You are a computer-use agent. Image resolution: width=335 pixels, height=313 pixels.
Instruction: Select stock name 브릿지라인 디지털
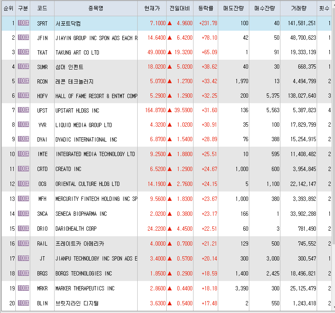click(77, 303)
